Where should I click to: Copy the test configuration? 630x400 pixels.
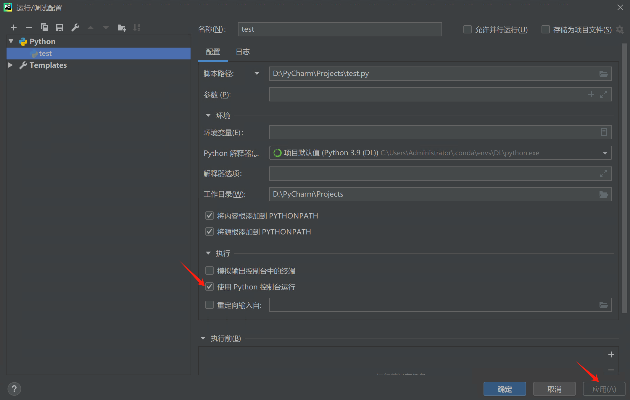[44, 27]
